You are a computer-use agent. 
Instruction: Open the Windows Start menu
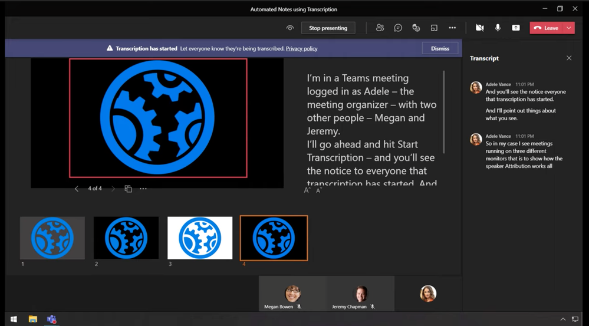[x=14, y=320]
